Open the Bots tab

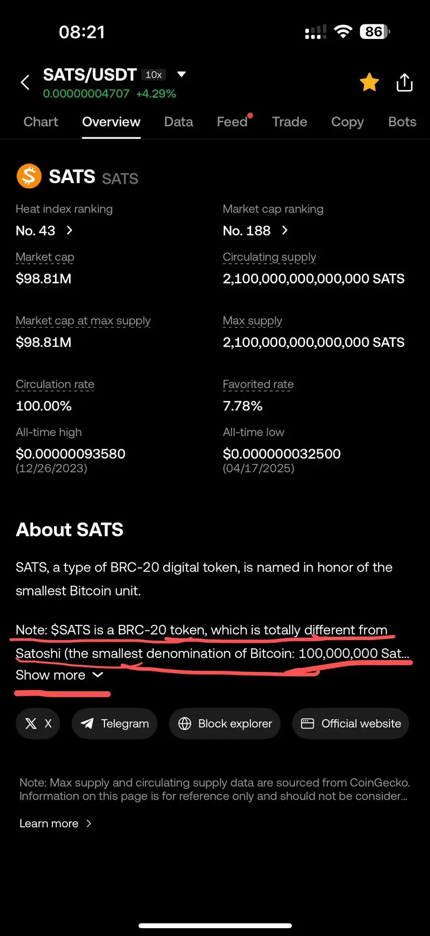click(x=402, y=122)
